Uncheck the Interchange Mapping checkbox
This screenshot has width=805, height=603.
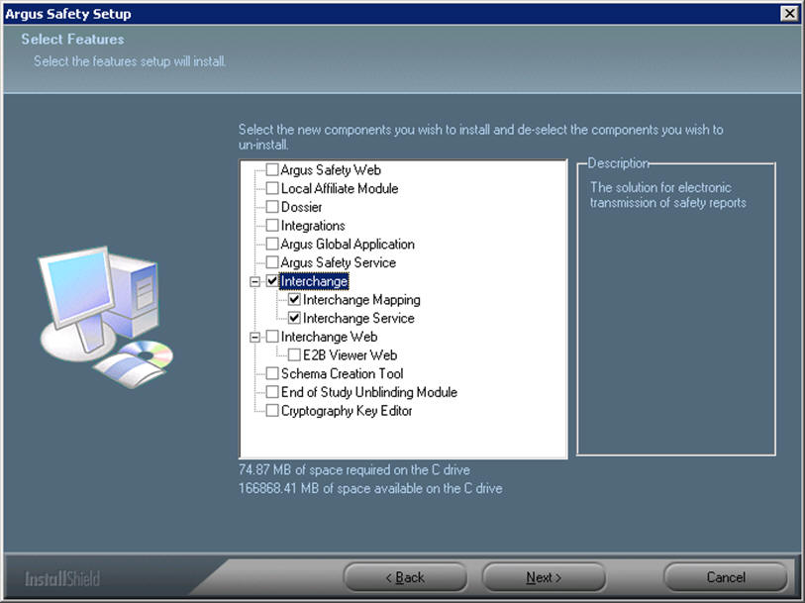tap(294, 299)
